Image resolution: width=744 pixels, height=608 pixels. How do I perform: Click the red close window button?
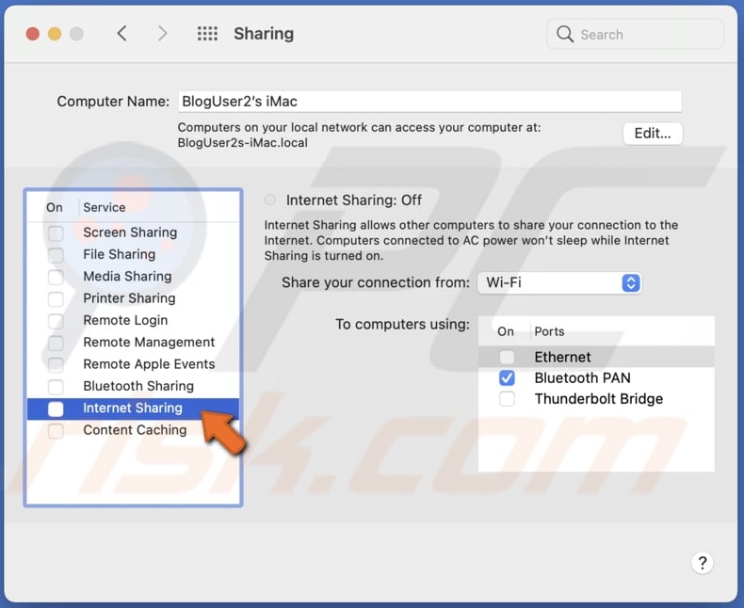(x=33, y=34)
